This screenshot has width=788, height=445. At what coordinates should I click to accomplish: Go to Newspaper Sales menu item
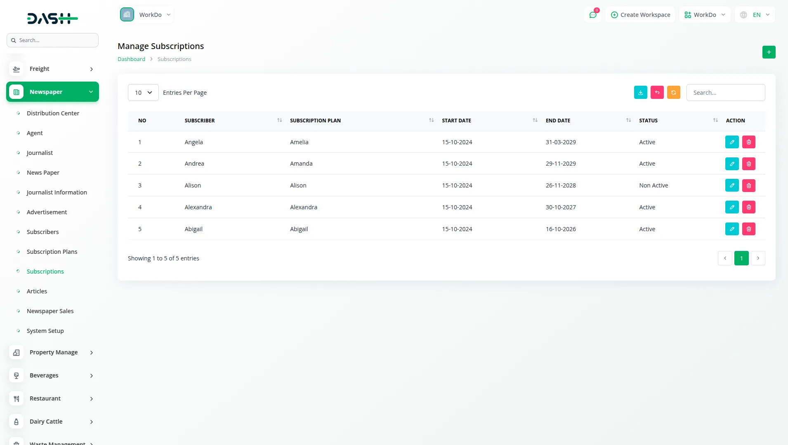click(50, 311)
